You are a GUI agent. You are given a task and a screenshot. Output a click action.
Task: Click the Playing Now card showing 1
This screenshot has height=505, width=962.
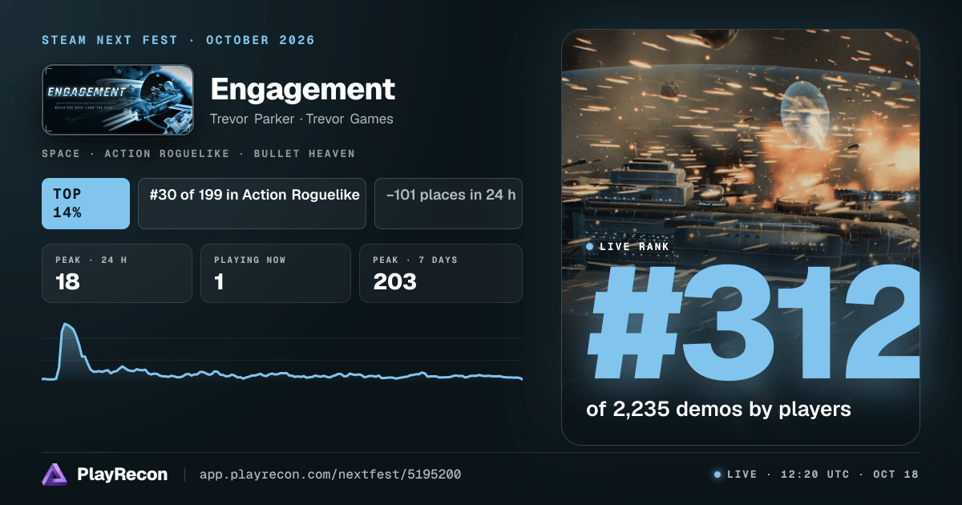(276, 273)
